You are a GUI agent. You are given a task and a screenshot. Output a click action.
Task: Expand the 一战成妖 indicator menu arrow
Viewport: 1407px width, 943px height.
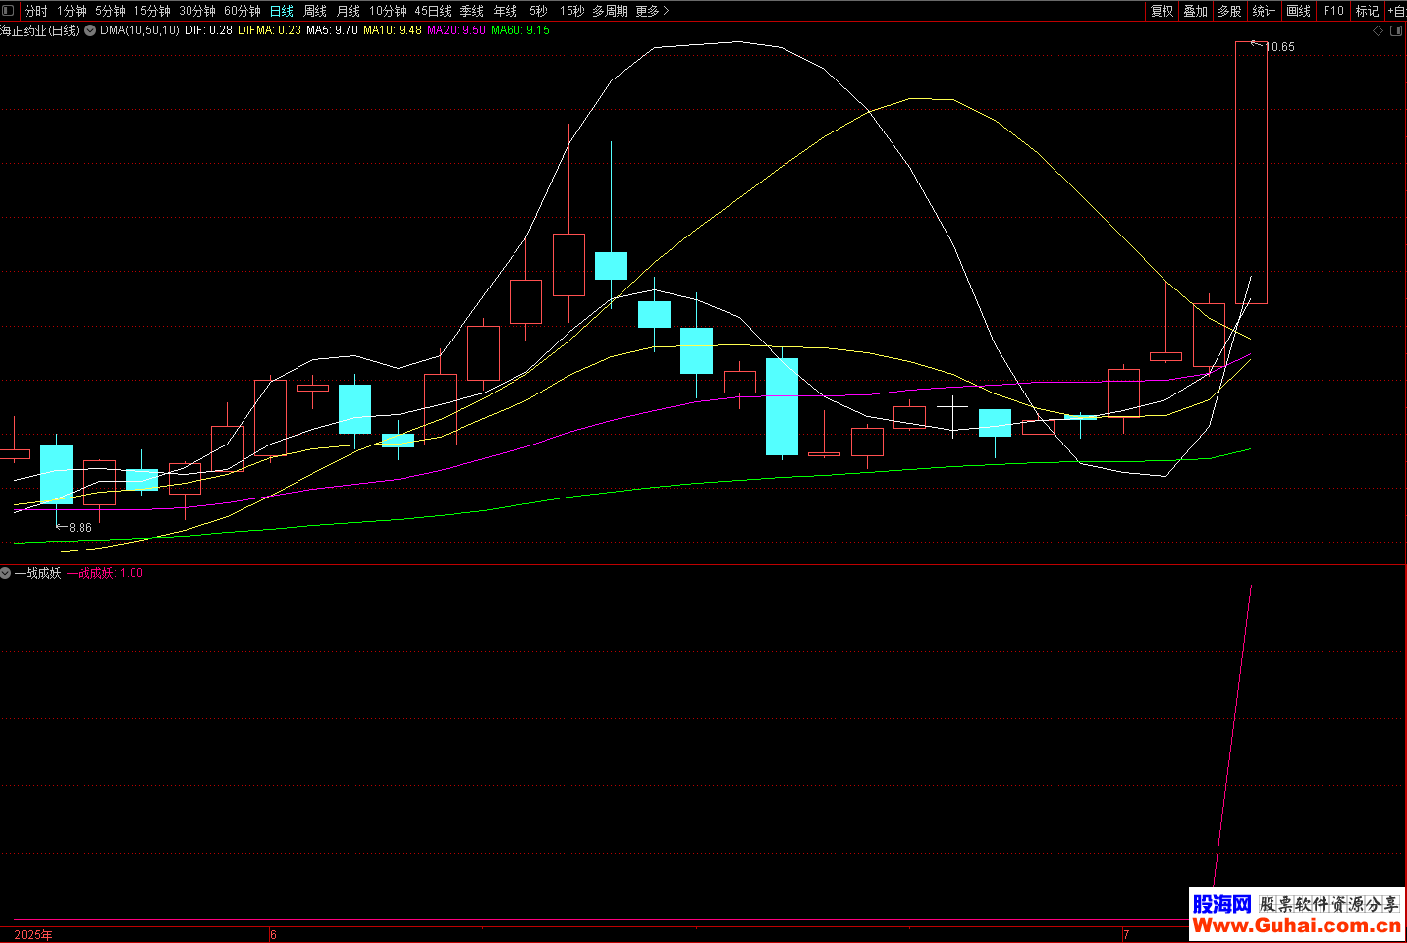(6, 573)
